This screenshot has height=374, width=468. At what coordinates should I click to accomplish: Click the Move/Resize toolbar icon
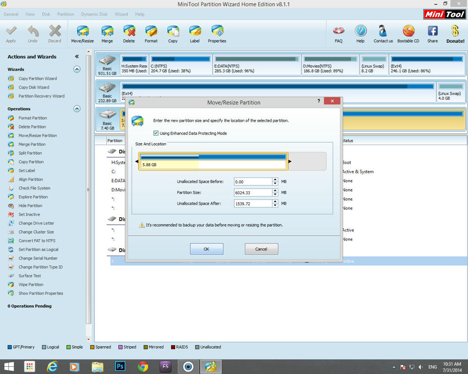(82, 32)
